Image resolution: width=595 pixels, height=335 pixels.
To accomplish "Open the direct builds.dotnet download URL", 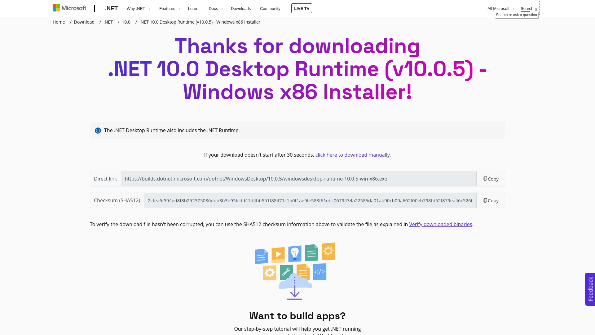I will click(x=256, y=179).
